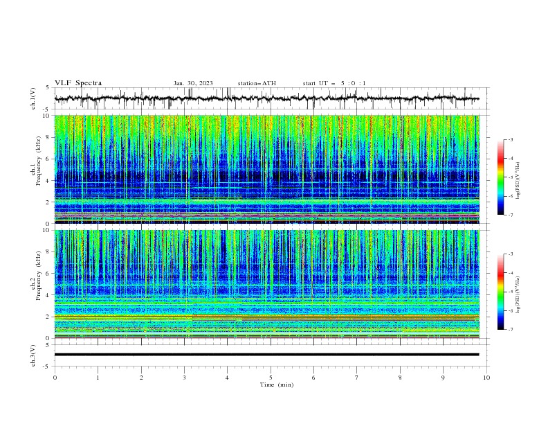Click the ch.1 voltage waveform trace
548x424 pixels.
pos(266,98)
